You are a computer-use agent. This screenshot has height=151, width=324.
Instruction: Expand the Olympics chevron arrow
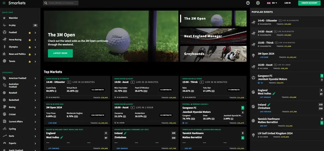35,47
